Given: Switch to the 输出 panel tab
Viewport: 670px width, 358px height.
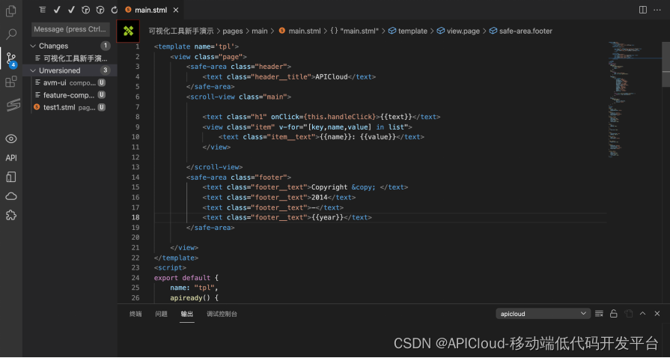Looking at the screenshot, I should pos(186,314).
